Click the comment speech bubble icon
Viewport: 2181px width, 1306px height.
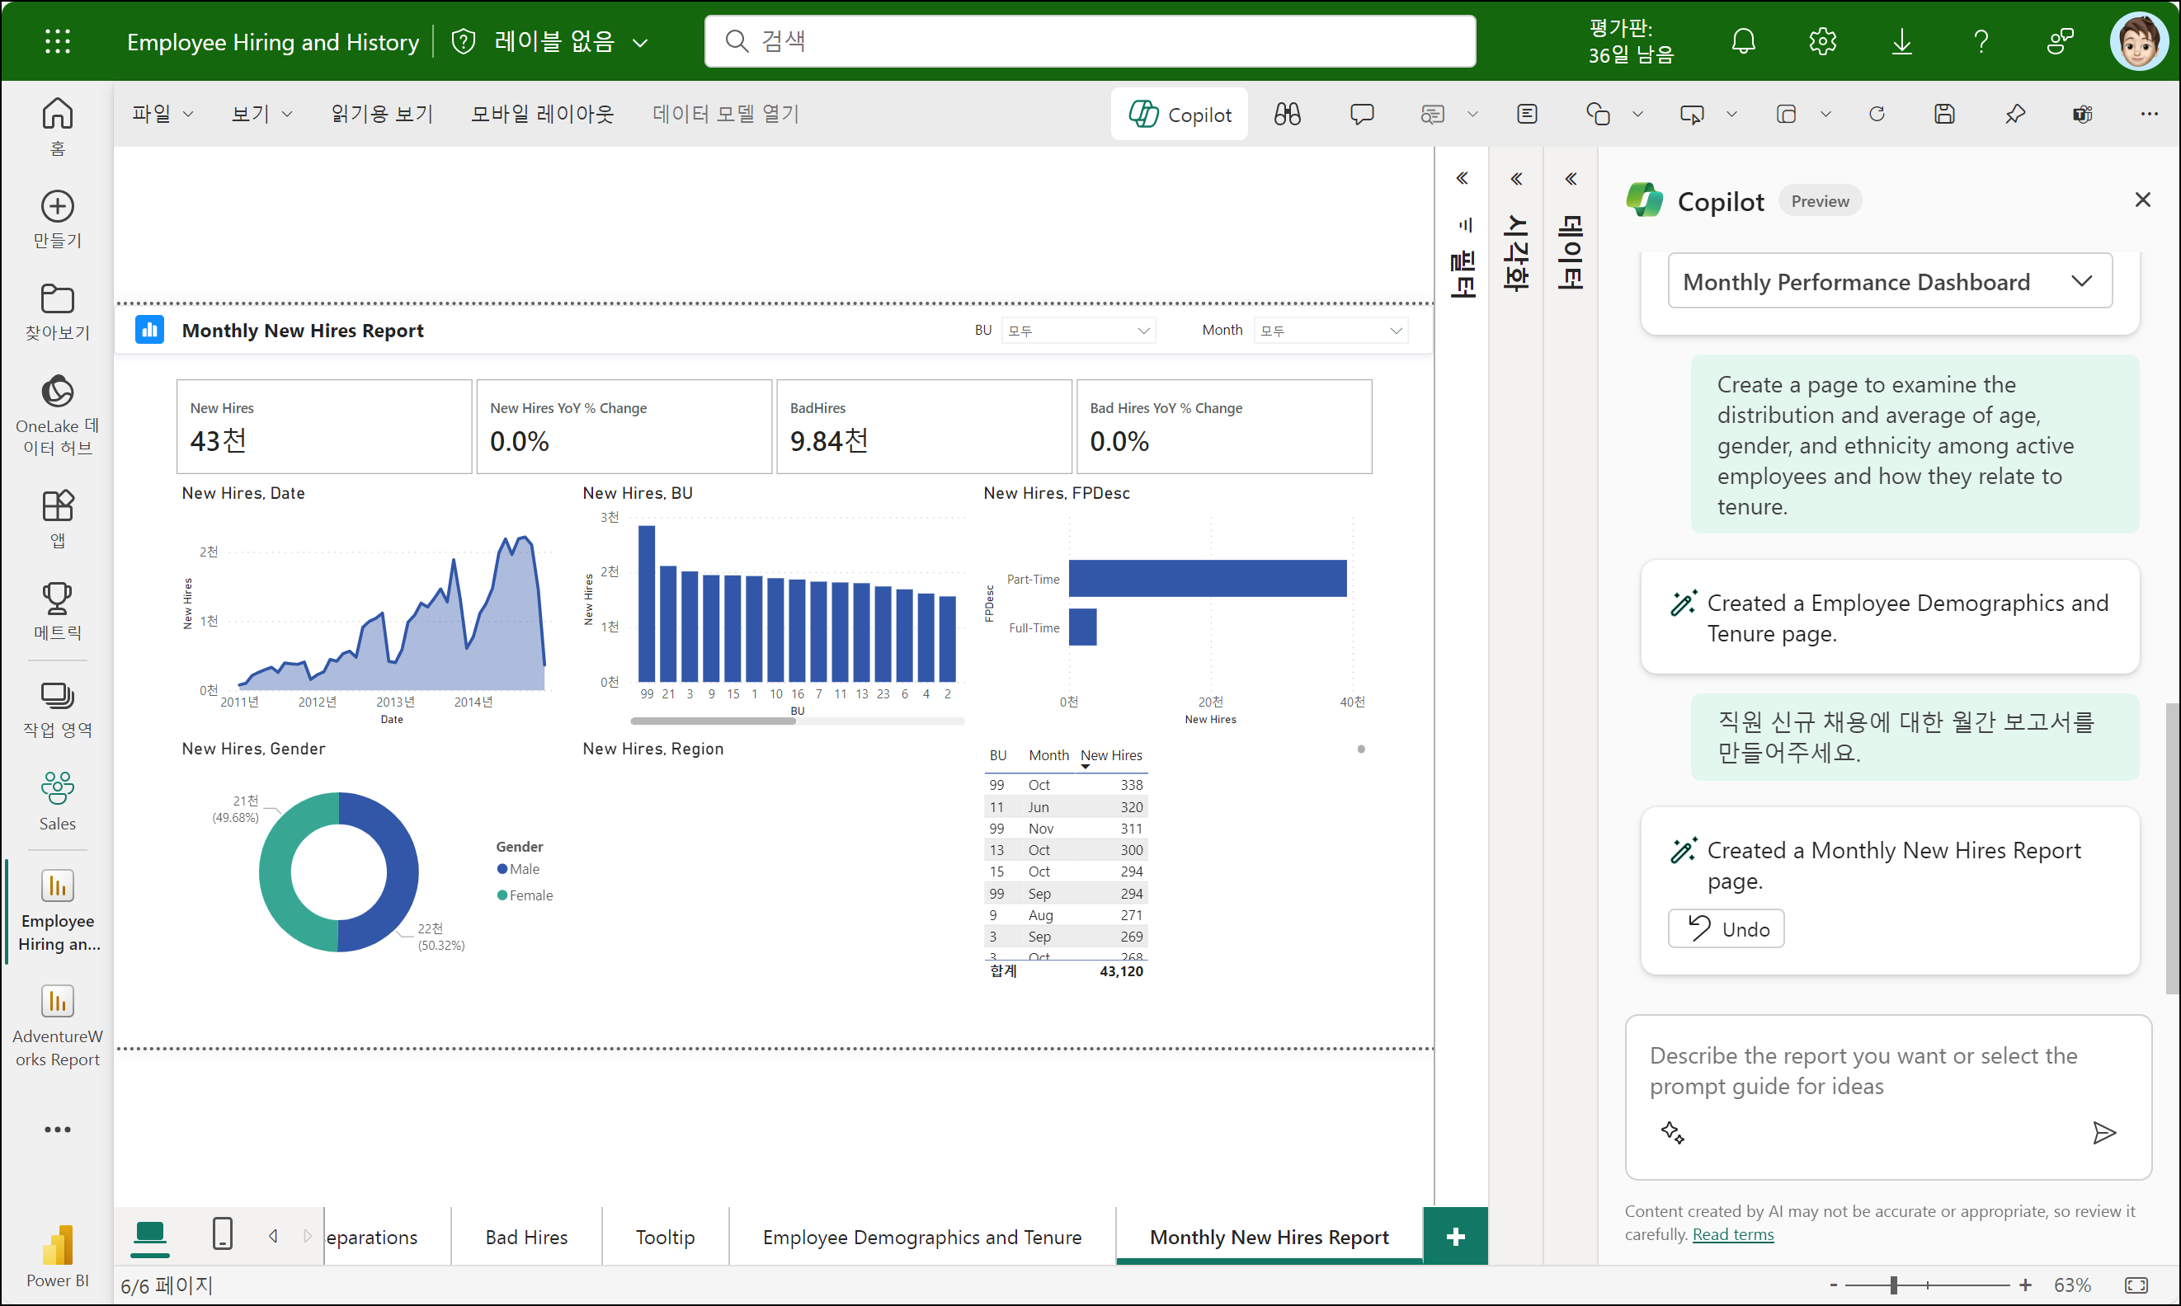pos(1361,115)
